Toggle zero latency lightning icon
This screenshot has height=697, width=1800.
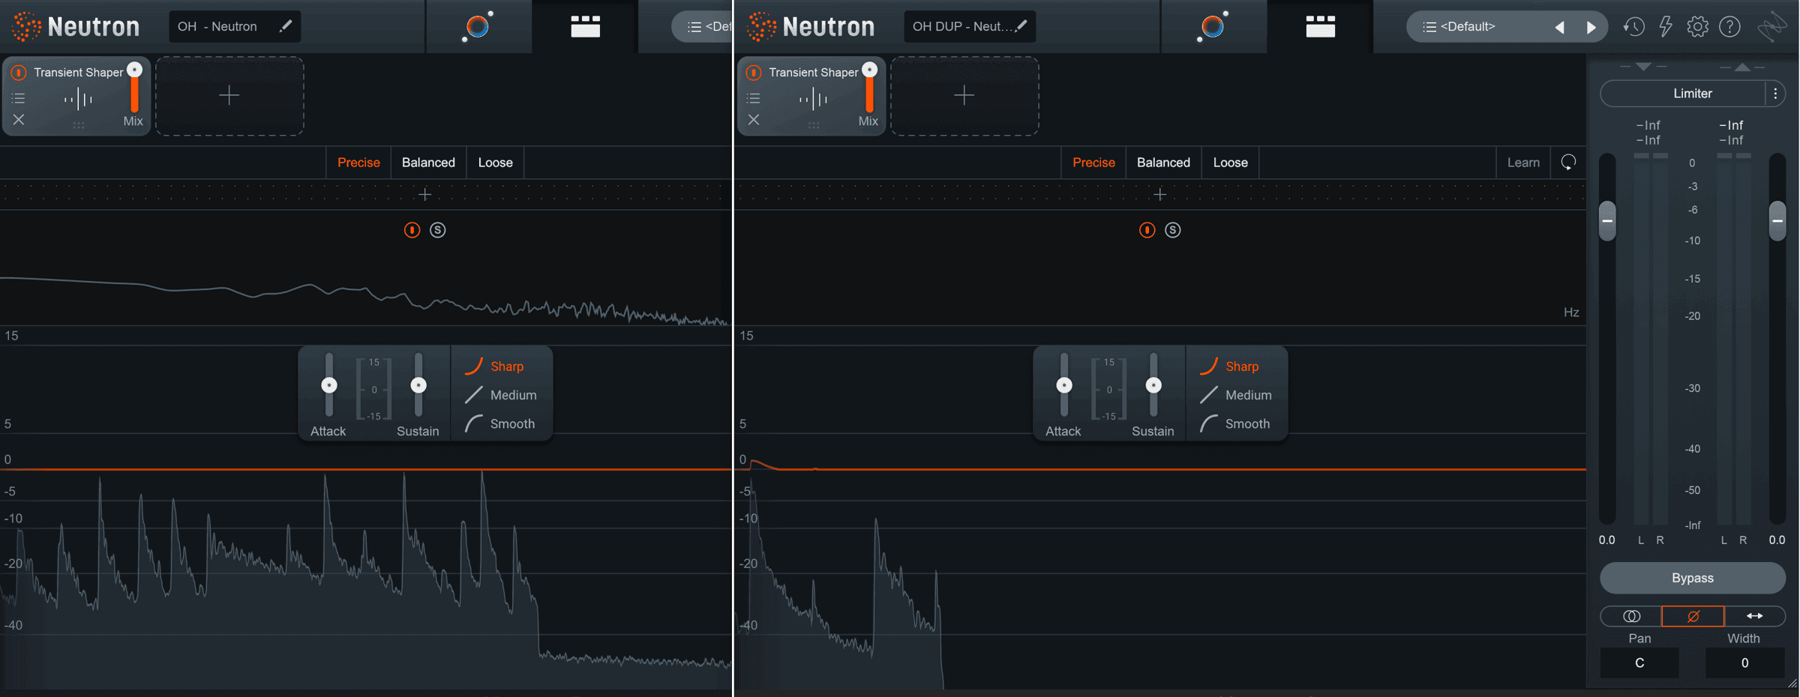[1666, 27]
